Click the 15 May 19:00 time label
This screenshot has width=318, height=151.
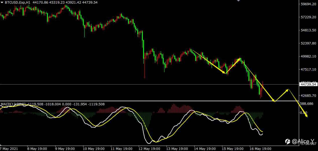point(233,149)
